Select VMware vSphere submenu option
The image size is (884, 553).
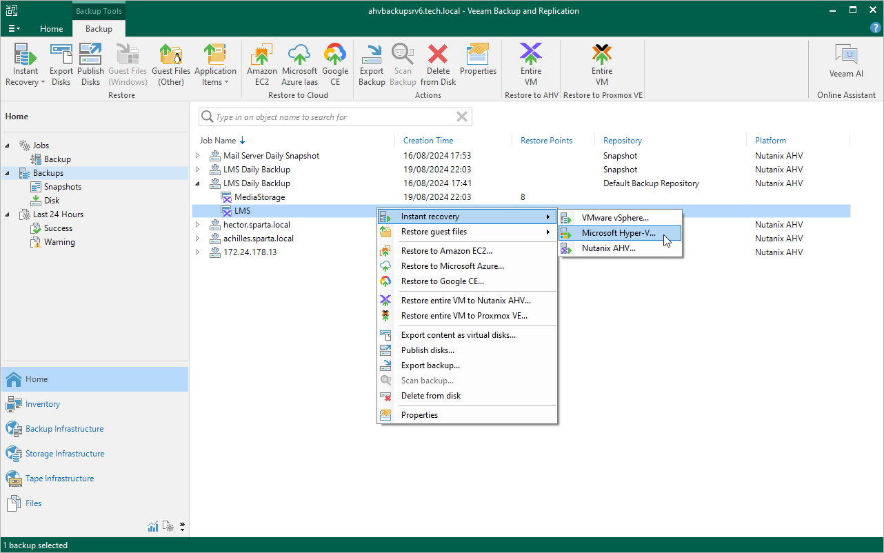coord(620,218)
